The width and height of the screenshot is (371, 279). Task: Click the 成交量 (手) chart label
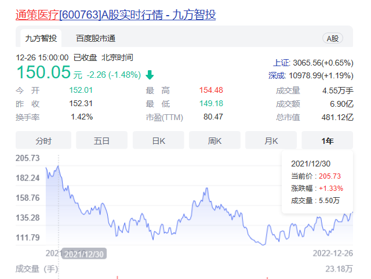[x=37, y=269]
